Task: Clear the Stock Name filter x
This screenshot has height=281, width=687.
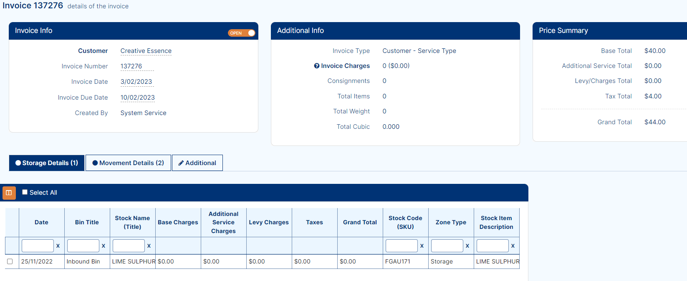Action: click(x=149, y=246)
